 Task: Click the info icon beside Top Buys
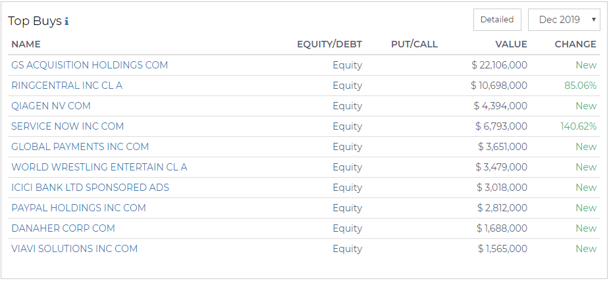[x=66, y=21]
